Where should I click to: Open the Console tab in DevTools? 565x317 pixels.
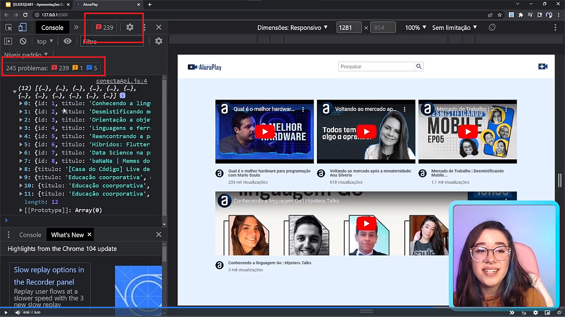click(x=52, y=28)
